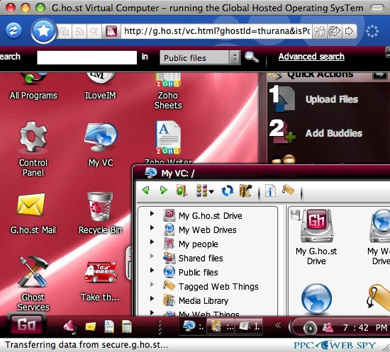Select Public files in tree

point(199,273)
